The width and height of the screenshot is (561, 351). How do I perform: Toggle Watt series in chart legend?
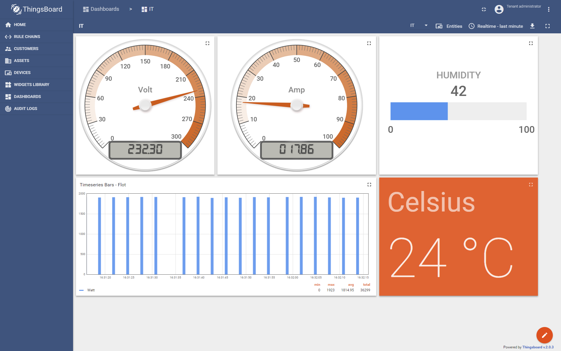(91, 290)
